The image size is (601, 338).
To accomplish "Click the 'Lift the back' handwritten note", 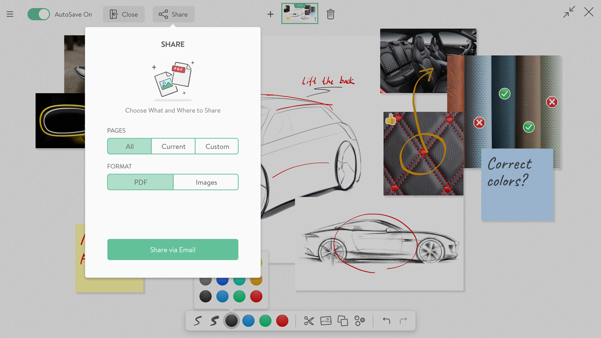I will 328,81.
